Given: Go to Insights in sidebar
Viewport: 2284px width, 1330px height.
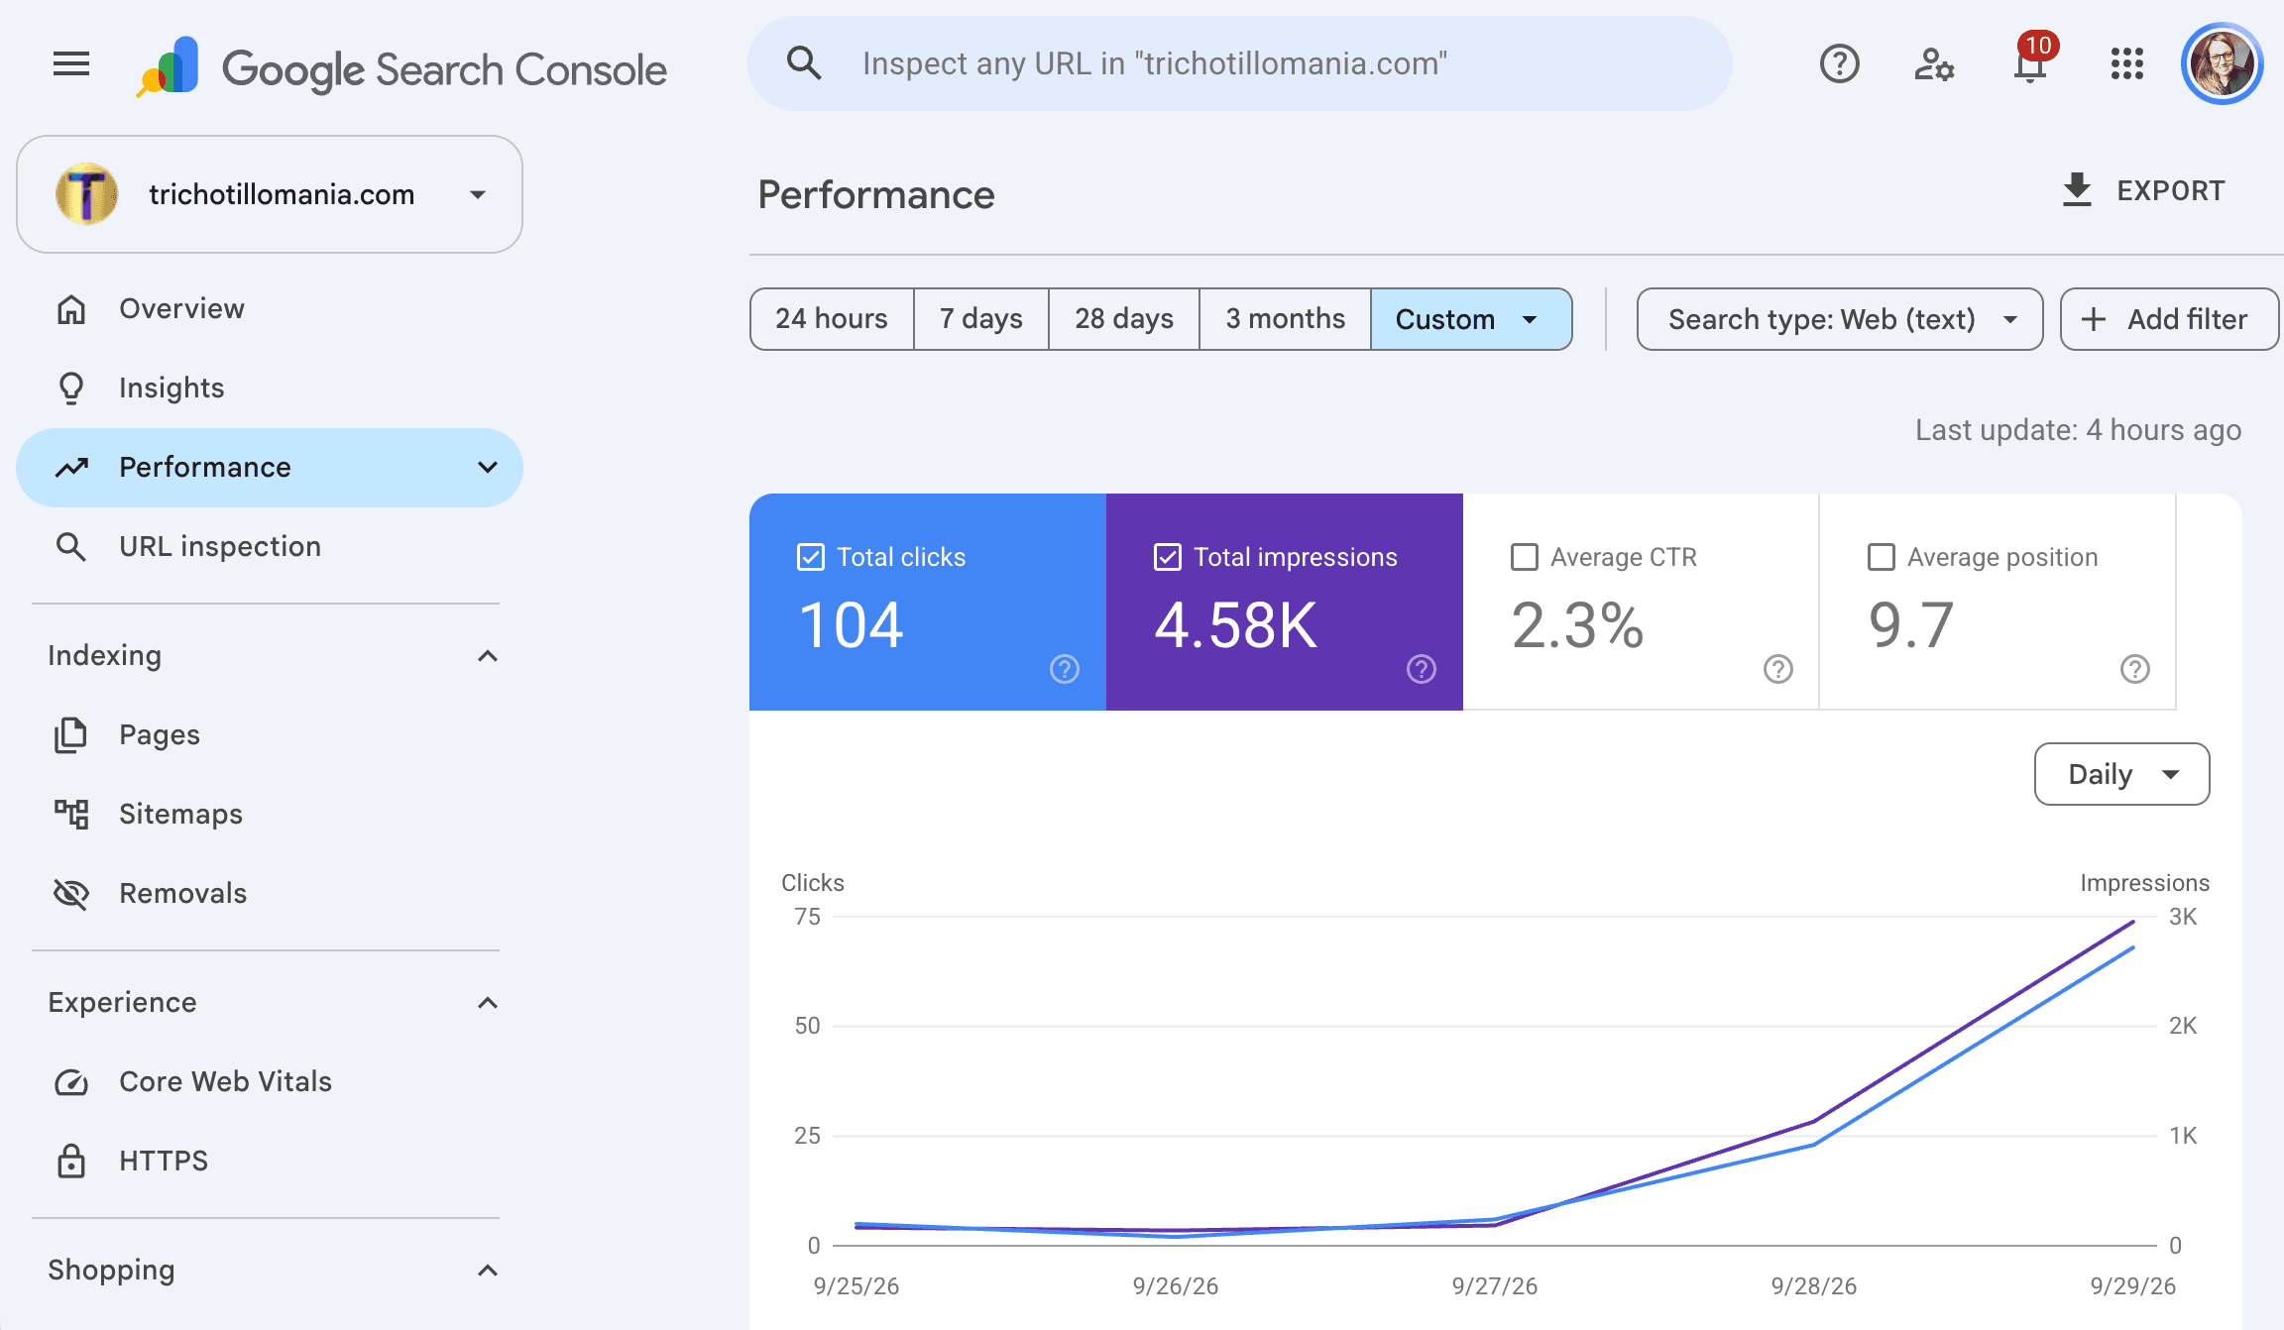Looking at the screenshot, I should click(x=270, y=388).
